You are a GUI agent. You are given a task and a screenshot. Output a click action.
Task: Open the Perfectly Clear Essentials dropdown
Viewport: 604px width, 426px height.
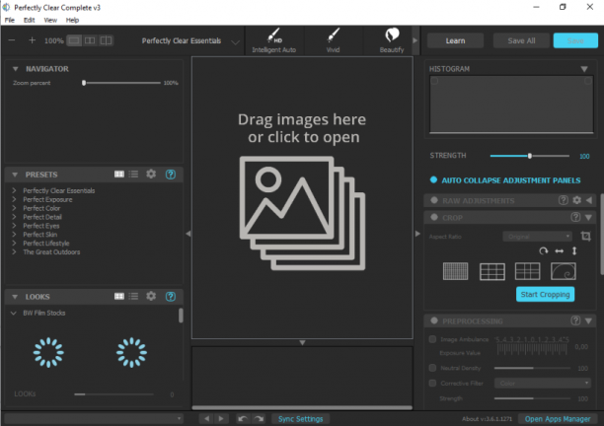click(x=190, y=40)
